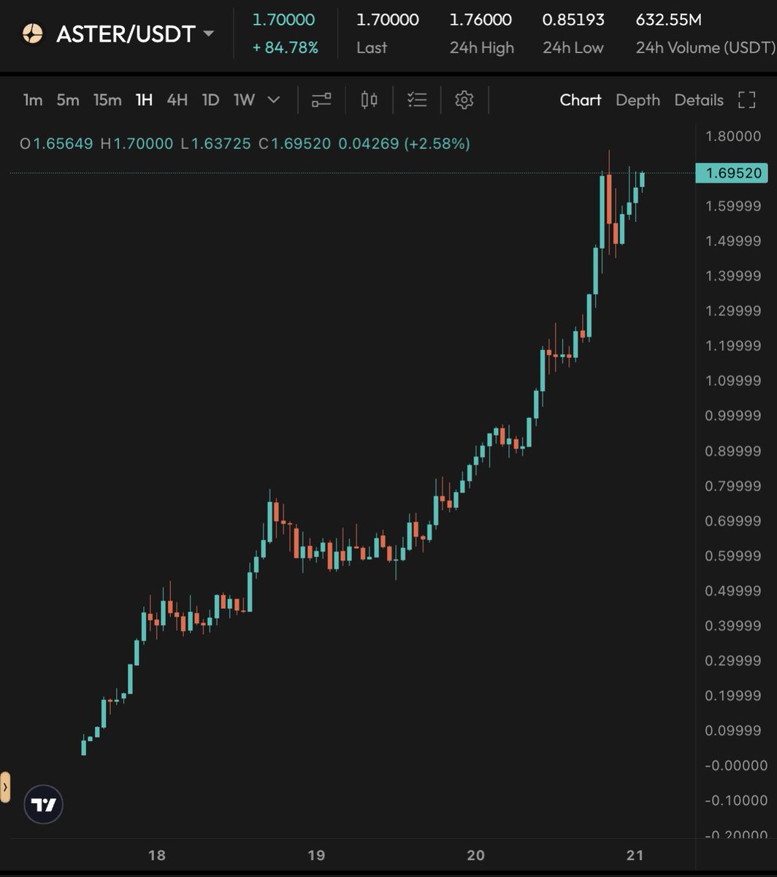Viewport: 777px width, 877px height.
Task: Open chart settings gear icon
Action: pyautogui.click(x=464, y=100)
